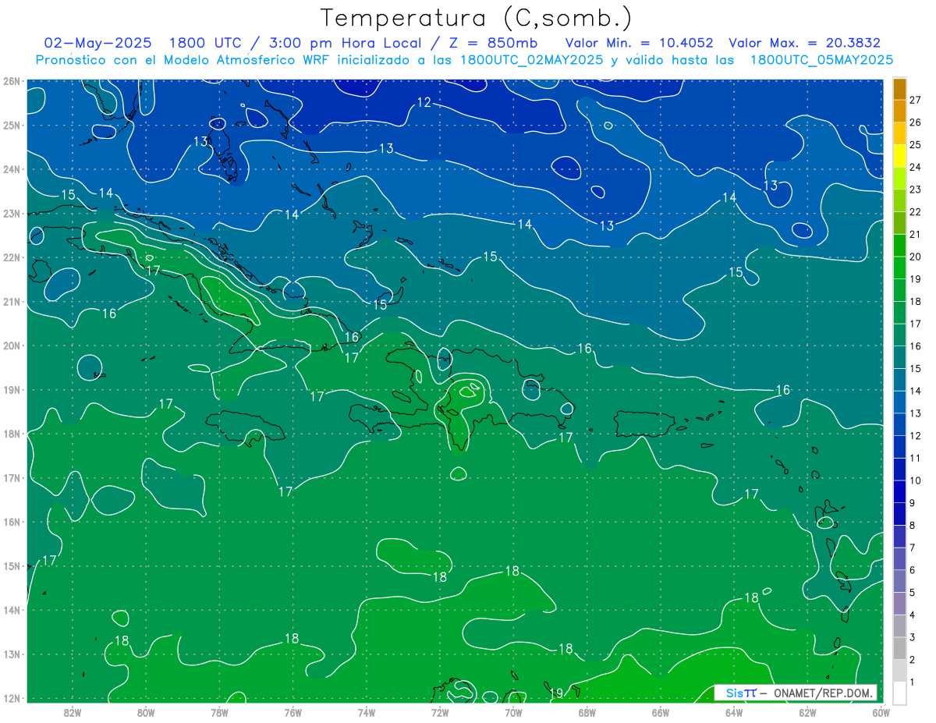Click the "70W" longitude axis label
Image resolution: width=936 pixels, height=723 pixels.
[513, 712]
